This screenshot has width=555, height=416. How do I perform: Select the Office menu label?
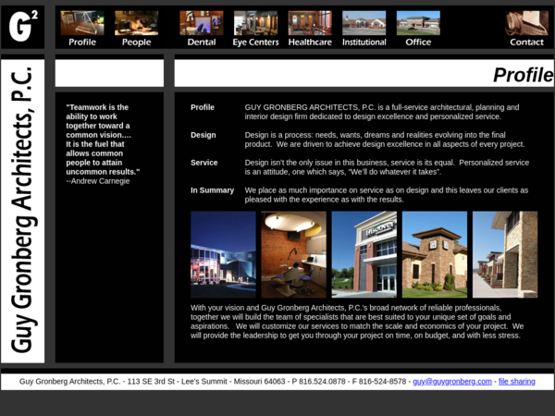point(418,43)
